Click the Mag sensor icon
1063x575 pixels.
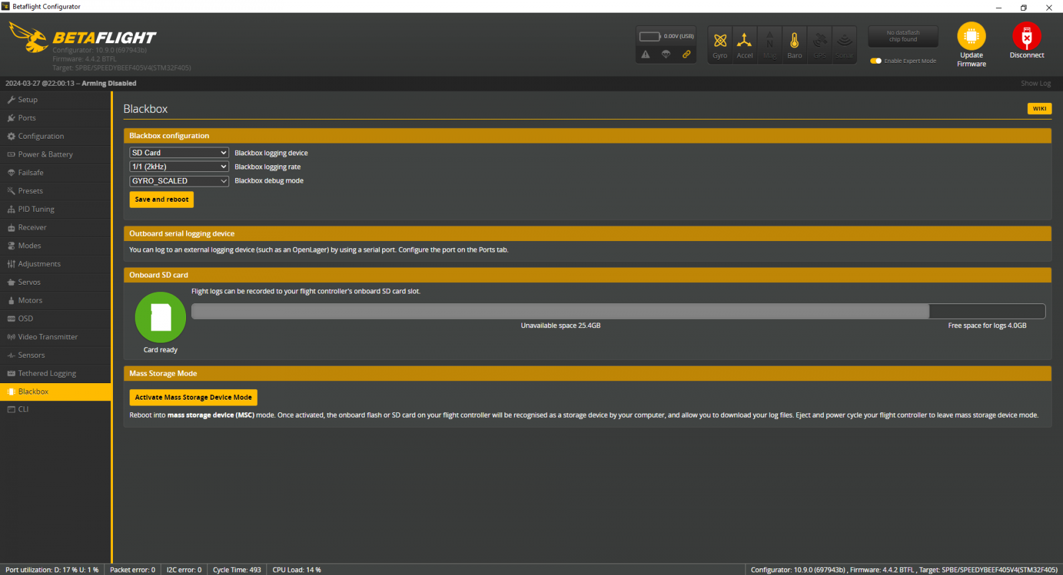click(x=769, y=41)
